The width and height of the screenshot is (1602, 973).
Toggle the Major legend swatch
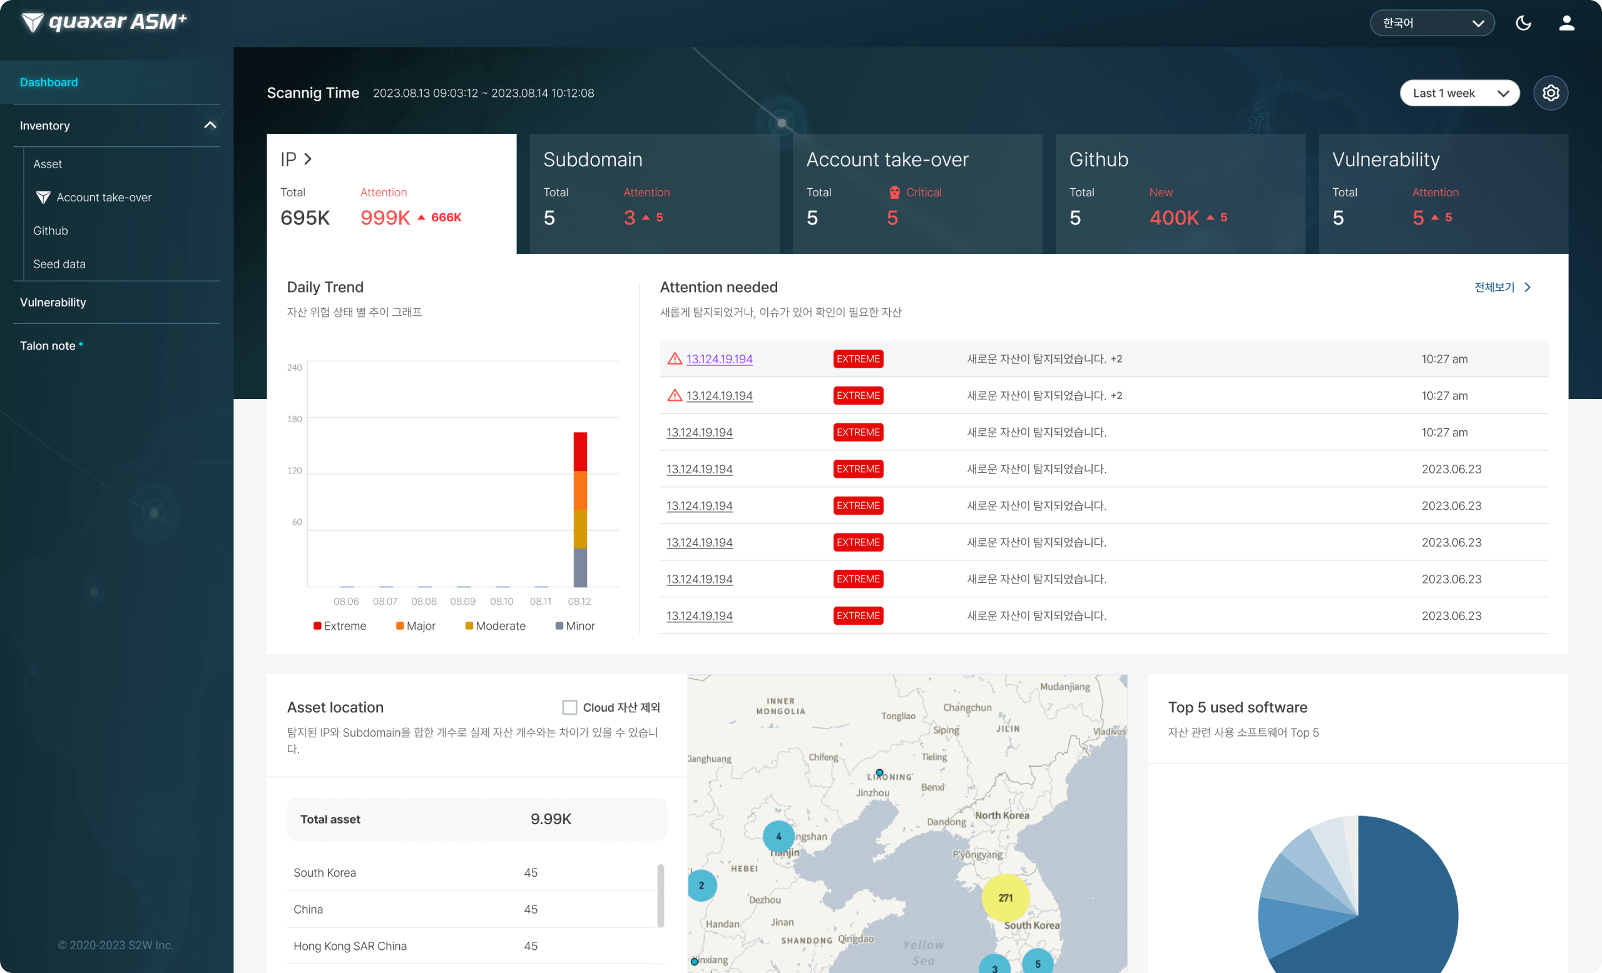coord(400,625)
